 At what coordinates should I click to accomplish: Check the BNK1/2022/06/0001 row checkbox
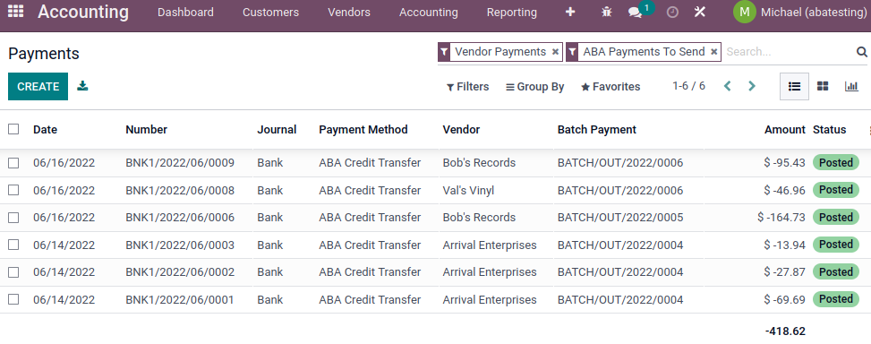pyautogui.click(x=13, y=299)
